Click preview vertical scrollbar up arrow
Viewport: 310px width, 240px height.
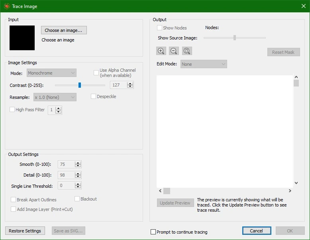pyautogui.click(x=296, y=77)
